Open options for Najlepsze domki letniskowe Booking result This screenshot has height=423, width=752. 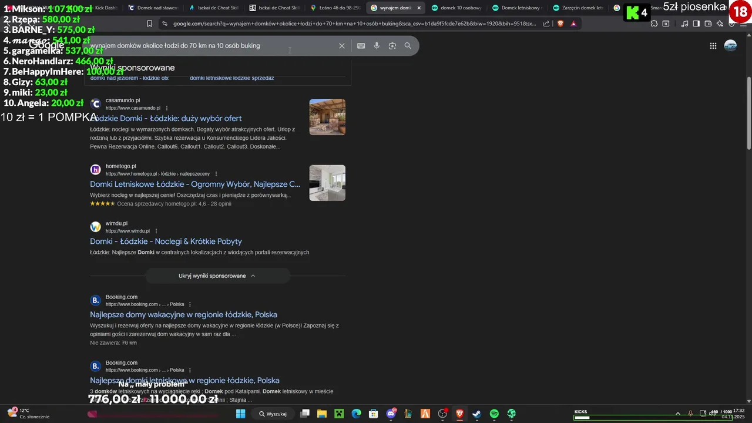pos(190,370)
